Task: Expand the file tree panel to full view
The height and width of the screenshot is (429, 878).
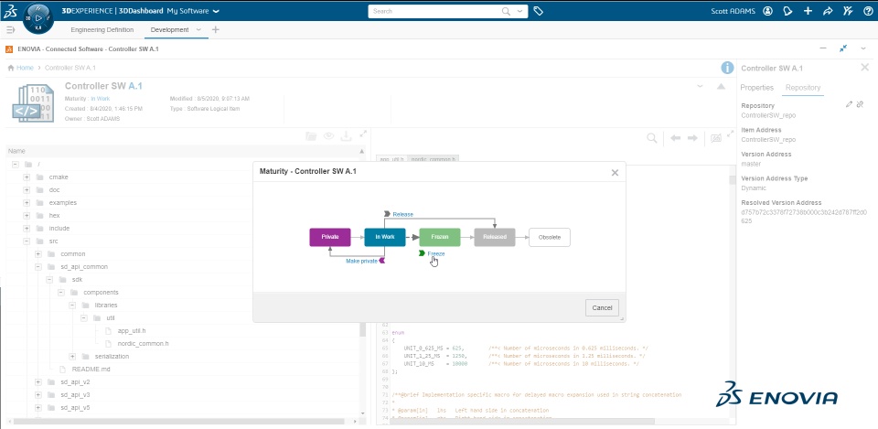Action: coord(363,134)
